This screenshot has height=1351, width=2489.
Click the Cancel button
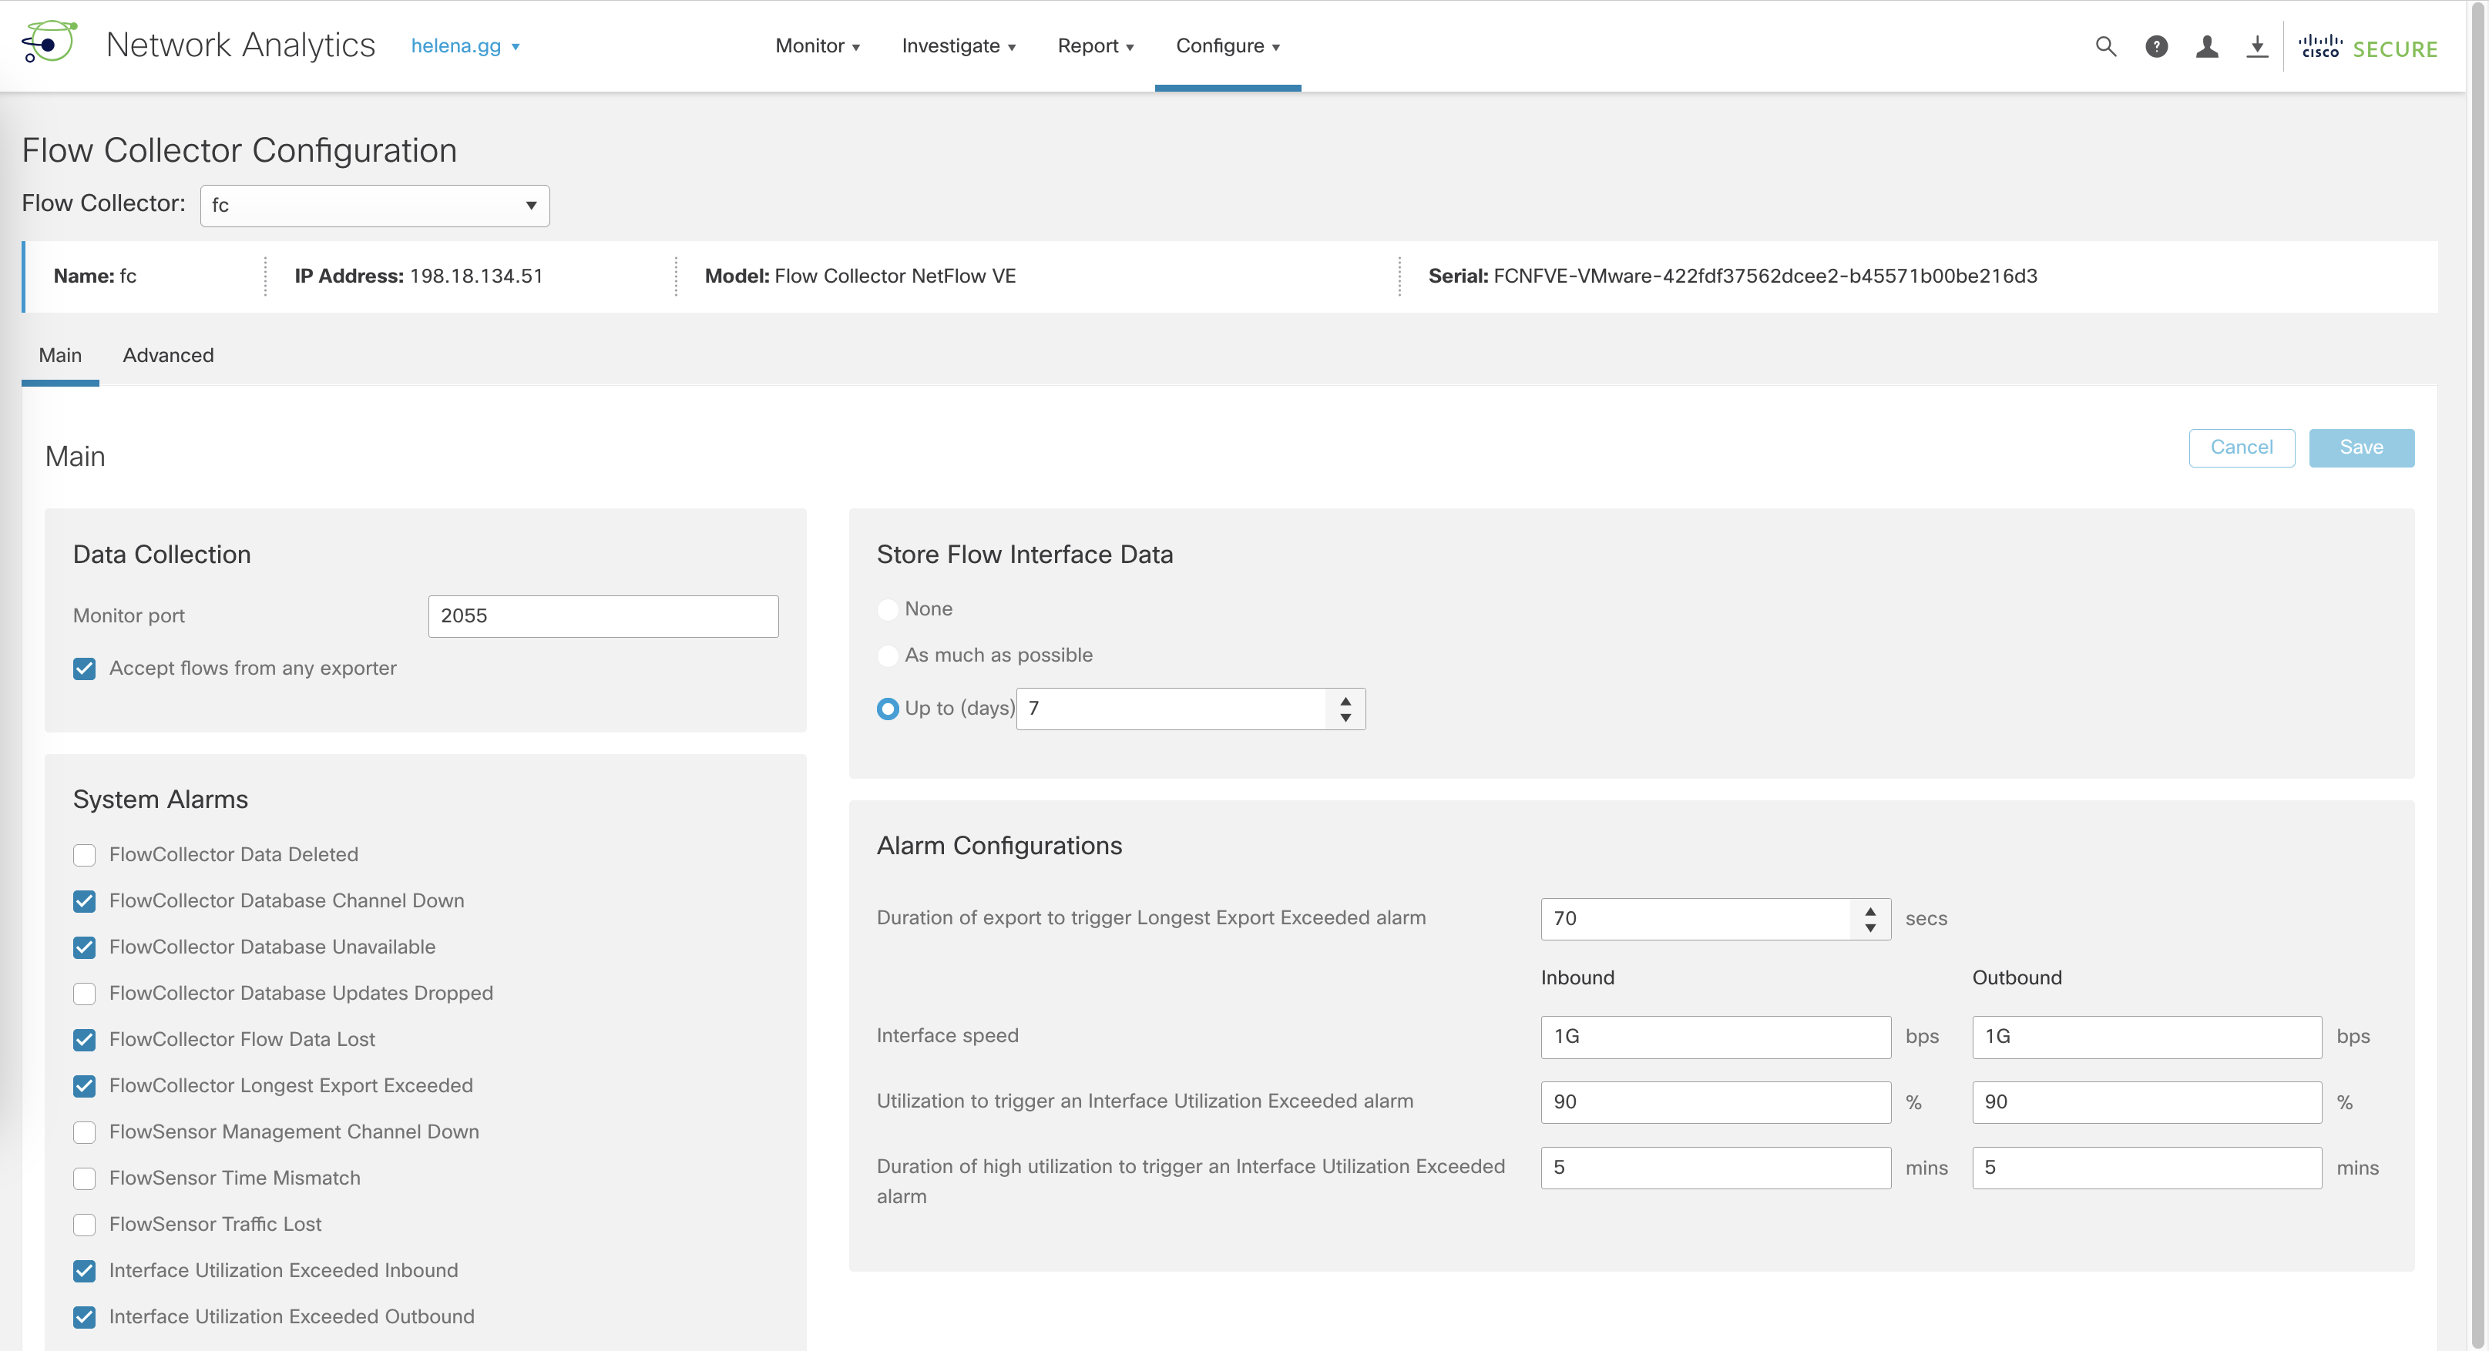coord(2241,447)
